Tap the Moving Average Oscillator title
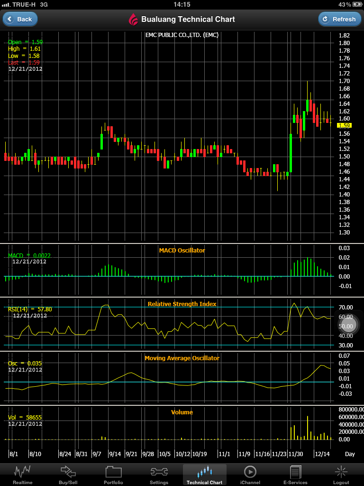This screenshot has height=486, width=364. pyautogui.click(x=182, y=358)
